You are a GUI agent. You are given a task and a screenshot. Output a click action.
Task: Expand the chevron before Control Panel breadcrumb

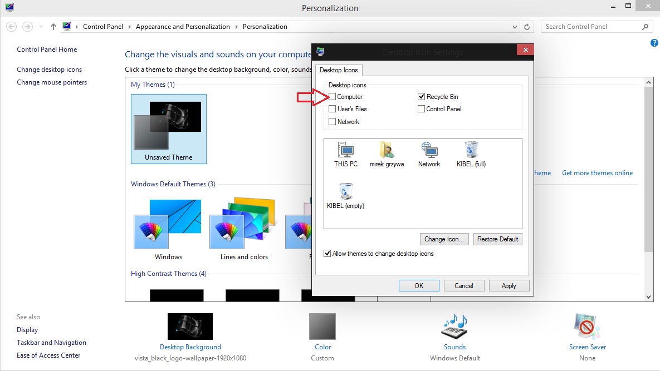click(77, 27)
